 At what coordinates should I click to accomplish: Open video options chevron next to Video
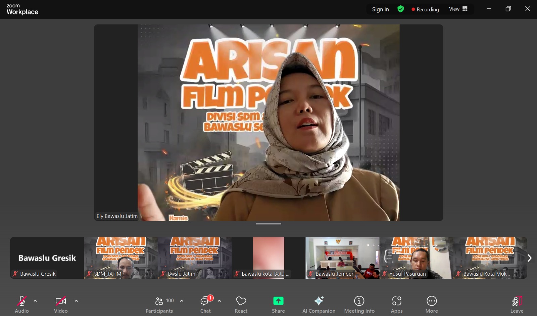pyautogui.click(x=76, y=301)
